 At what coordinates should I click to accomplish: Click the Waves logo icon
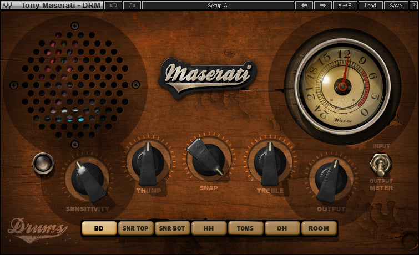click(x=8, y=6)
